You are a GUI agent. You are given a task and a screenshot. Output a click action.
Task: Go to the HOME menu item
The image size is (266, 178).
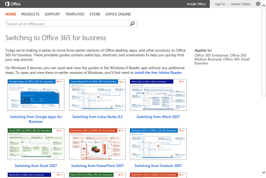[11, 14]
